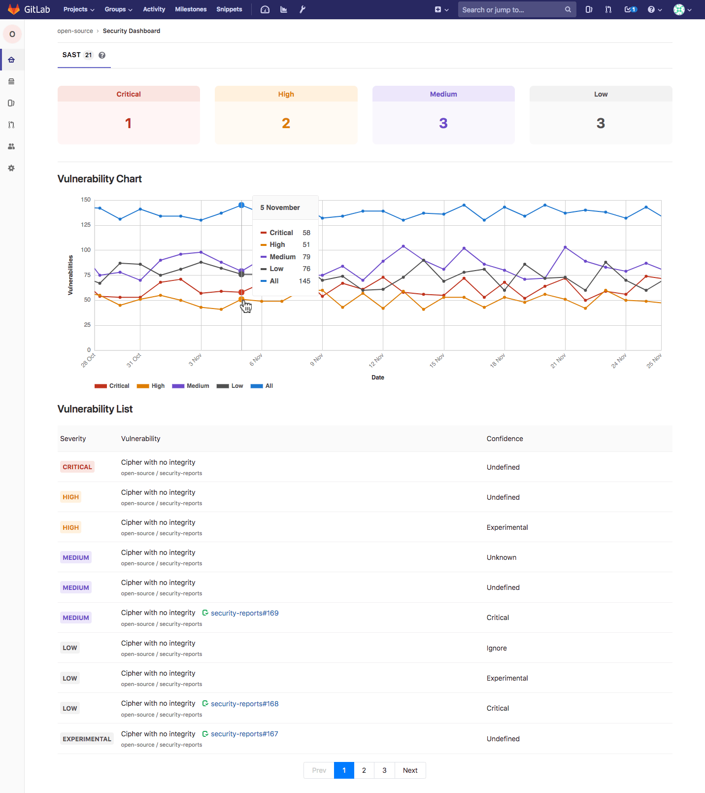Click the SAST help question mark icon
Viewport: 705px width, 793px height.
102,55
